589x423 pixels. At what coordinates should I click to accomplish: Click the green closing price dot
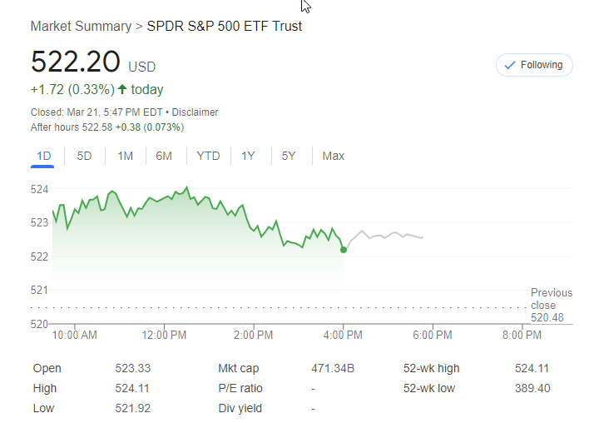(x=344, y=249)
